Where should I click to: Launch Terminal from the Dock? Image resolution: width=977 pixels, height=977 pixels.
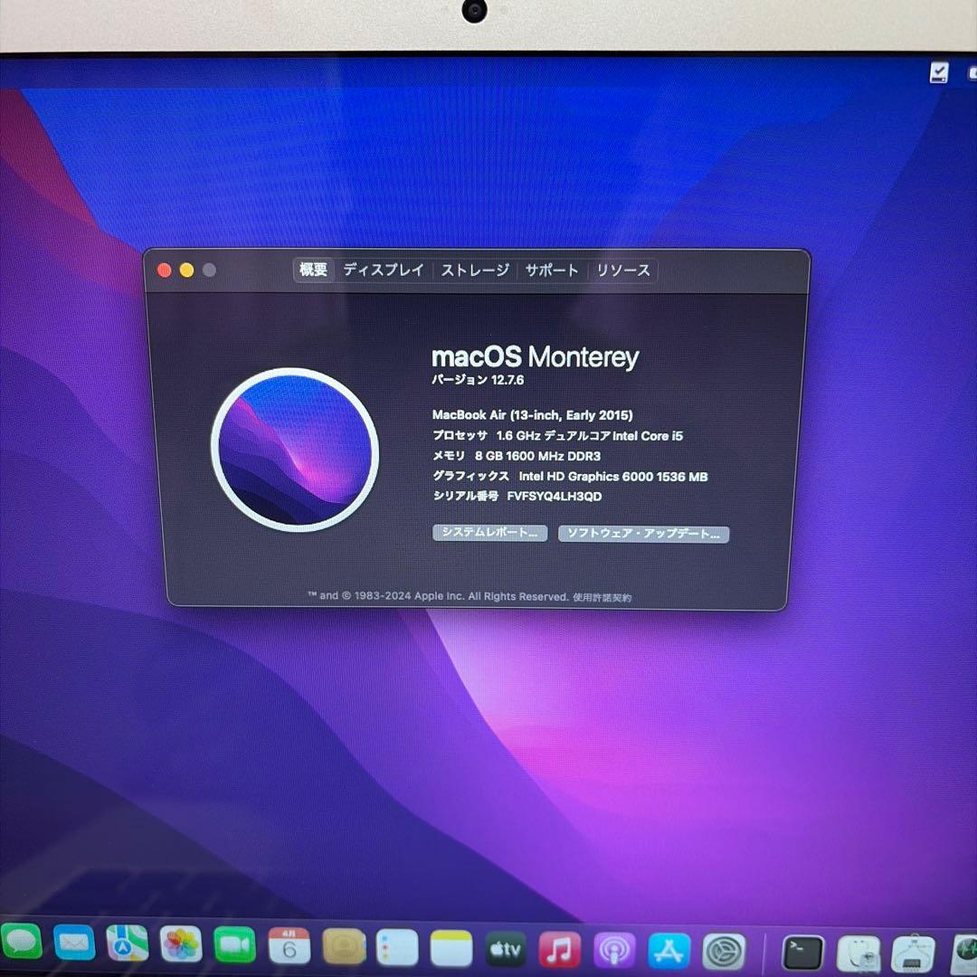click(803, 953)
